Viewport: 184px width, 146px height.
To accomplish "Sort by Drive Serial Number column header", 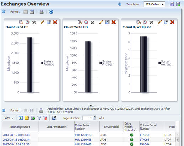I will coord(87,127).
